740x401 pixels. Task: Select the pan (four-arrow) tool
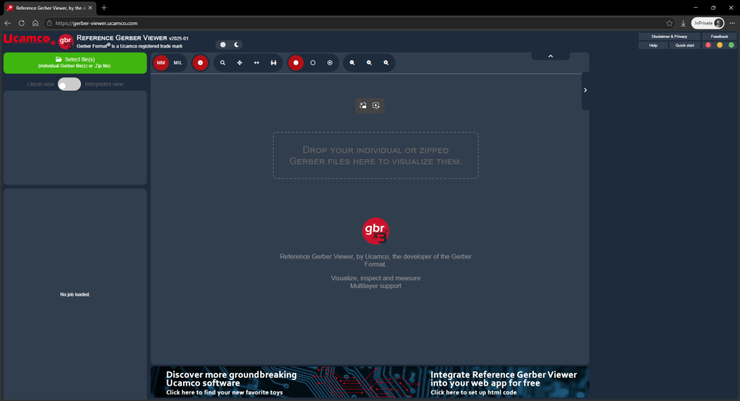tap(240, 63)
